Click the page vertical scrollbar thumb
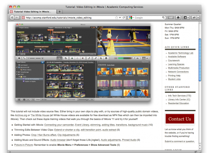The image size is (209, 153). 200,60
